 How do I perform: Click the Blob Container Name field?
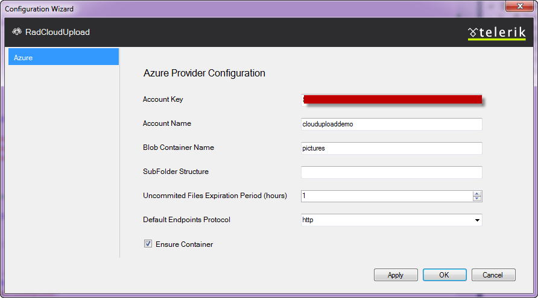pyautogui.click(x=391, y=148)
